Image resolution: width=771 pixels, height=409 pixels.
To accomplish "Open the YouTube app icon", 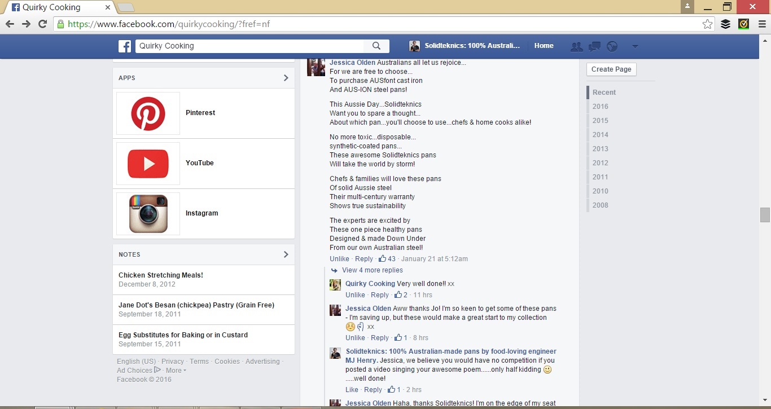I will (148, 164).
